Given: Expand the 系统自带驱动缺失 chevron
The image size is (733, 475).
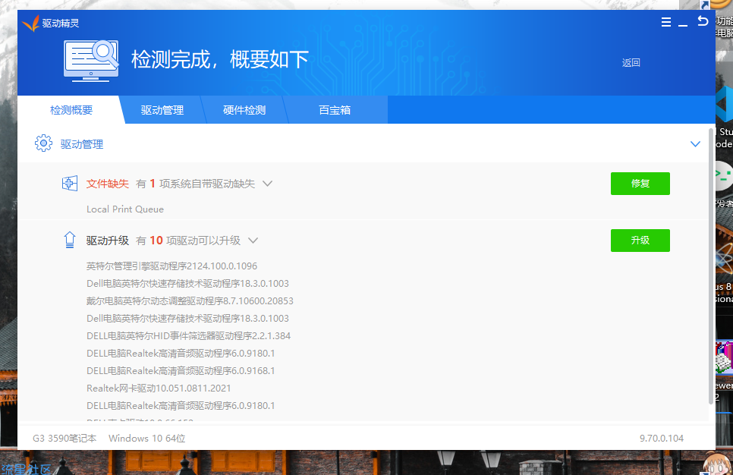Looking at the screenshot, I should [x=267, y=184].
